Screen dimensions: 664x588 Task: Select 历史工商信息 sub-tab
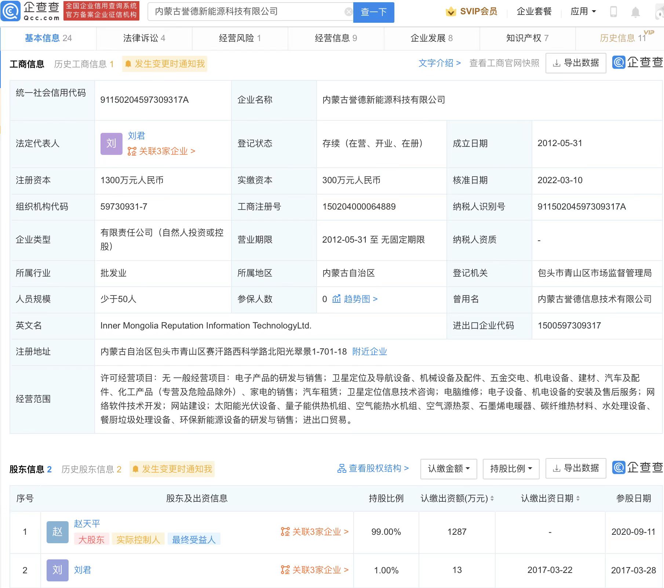coord(84,64)
